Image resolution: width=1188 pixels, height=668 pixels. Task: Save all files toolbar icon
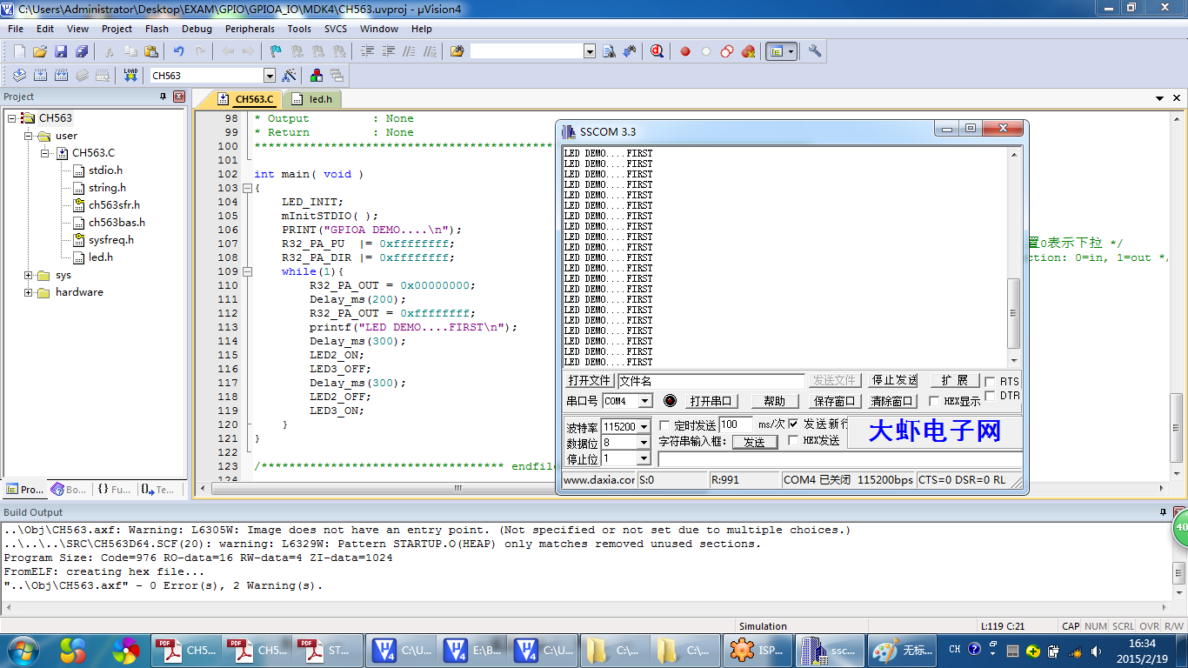point(82,51)
